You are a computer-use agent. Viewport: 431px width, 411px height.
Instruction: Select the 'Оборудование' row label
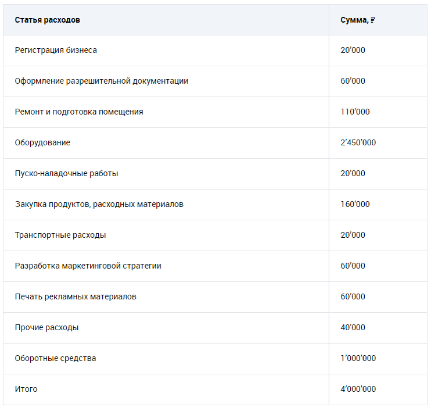tap(42, 142)
